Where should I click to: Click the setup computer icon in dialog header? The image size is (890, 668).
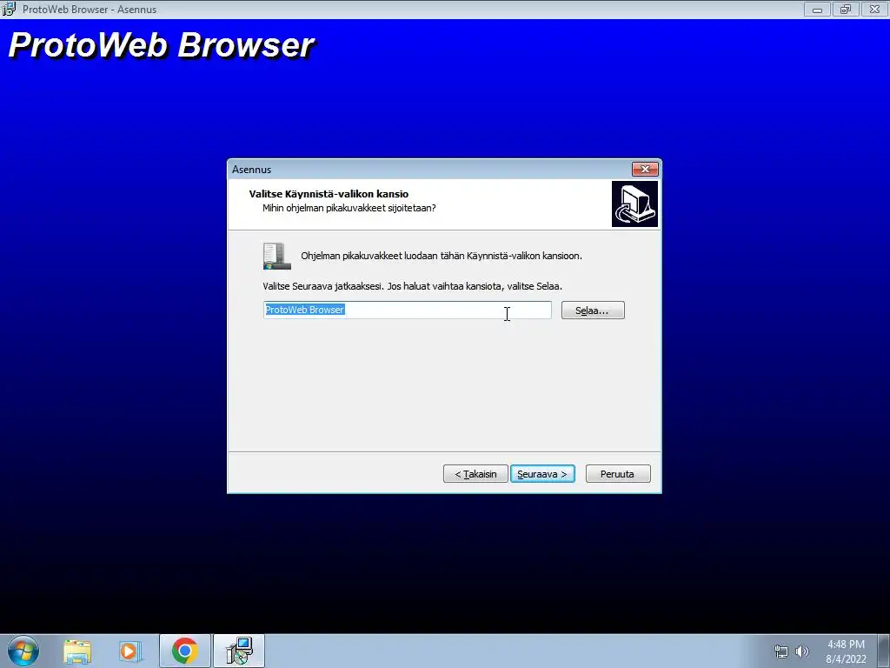point(634,204)
